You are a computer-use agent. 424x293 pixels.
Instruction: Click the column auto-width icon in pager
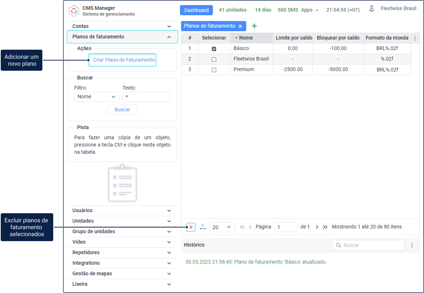(202, 227)
